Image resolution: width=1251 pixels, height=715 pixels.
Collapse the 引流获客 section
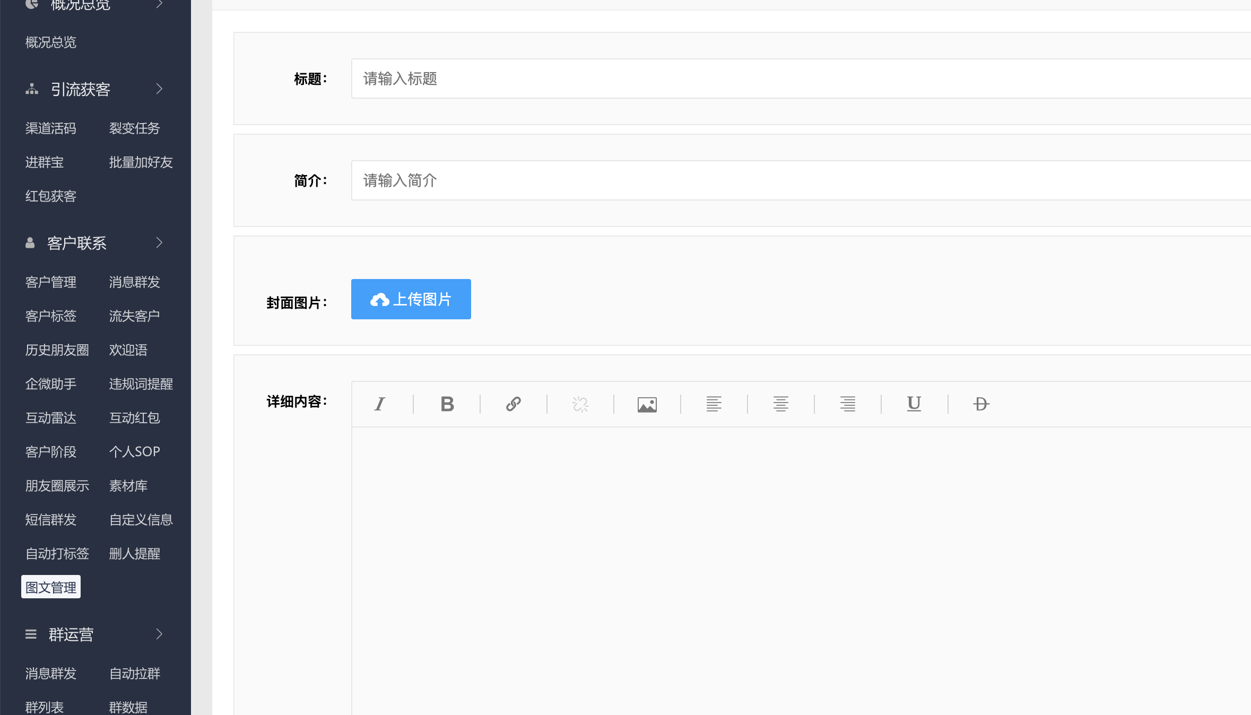[x=159, y=89]
